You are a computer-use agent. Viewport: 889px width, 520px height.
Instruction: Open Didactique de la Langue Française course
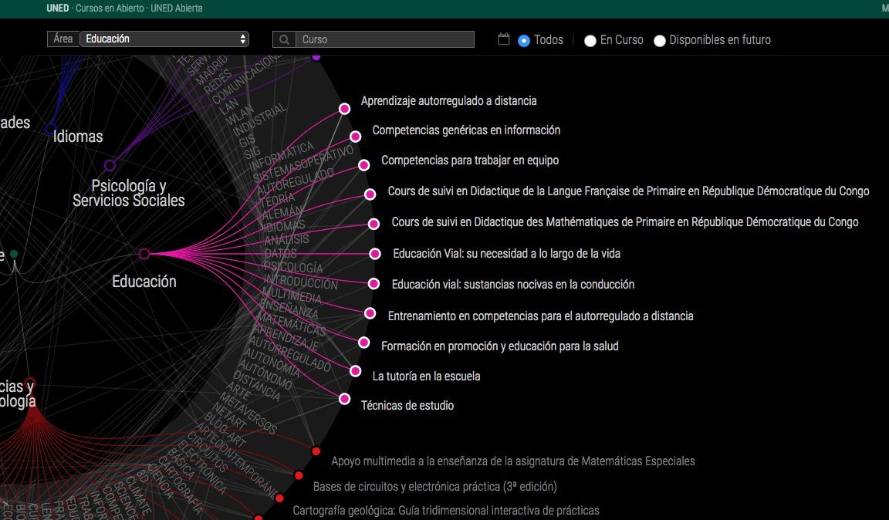coord(628,191)
